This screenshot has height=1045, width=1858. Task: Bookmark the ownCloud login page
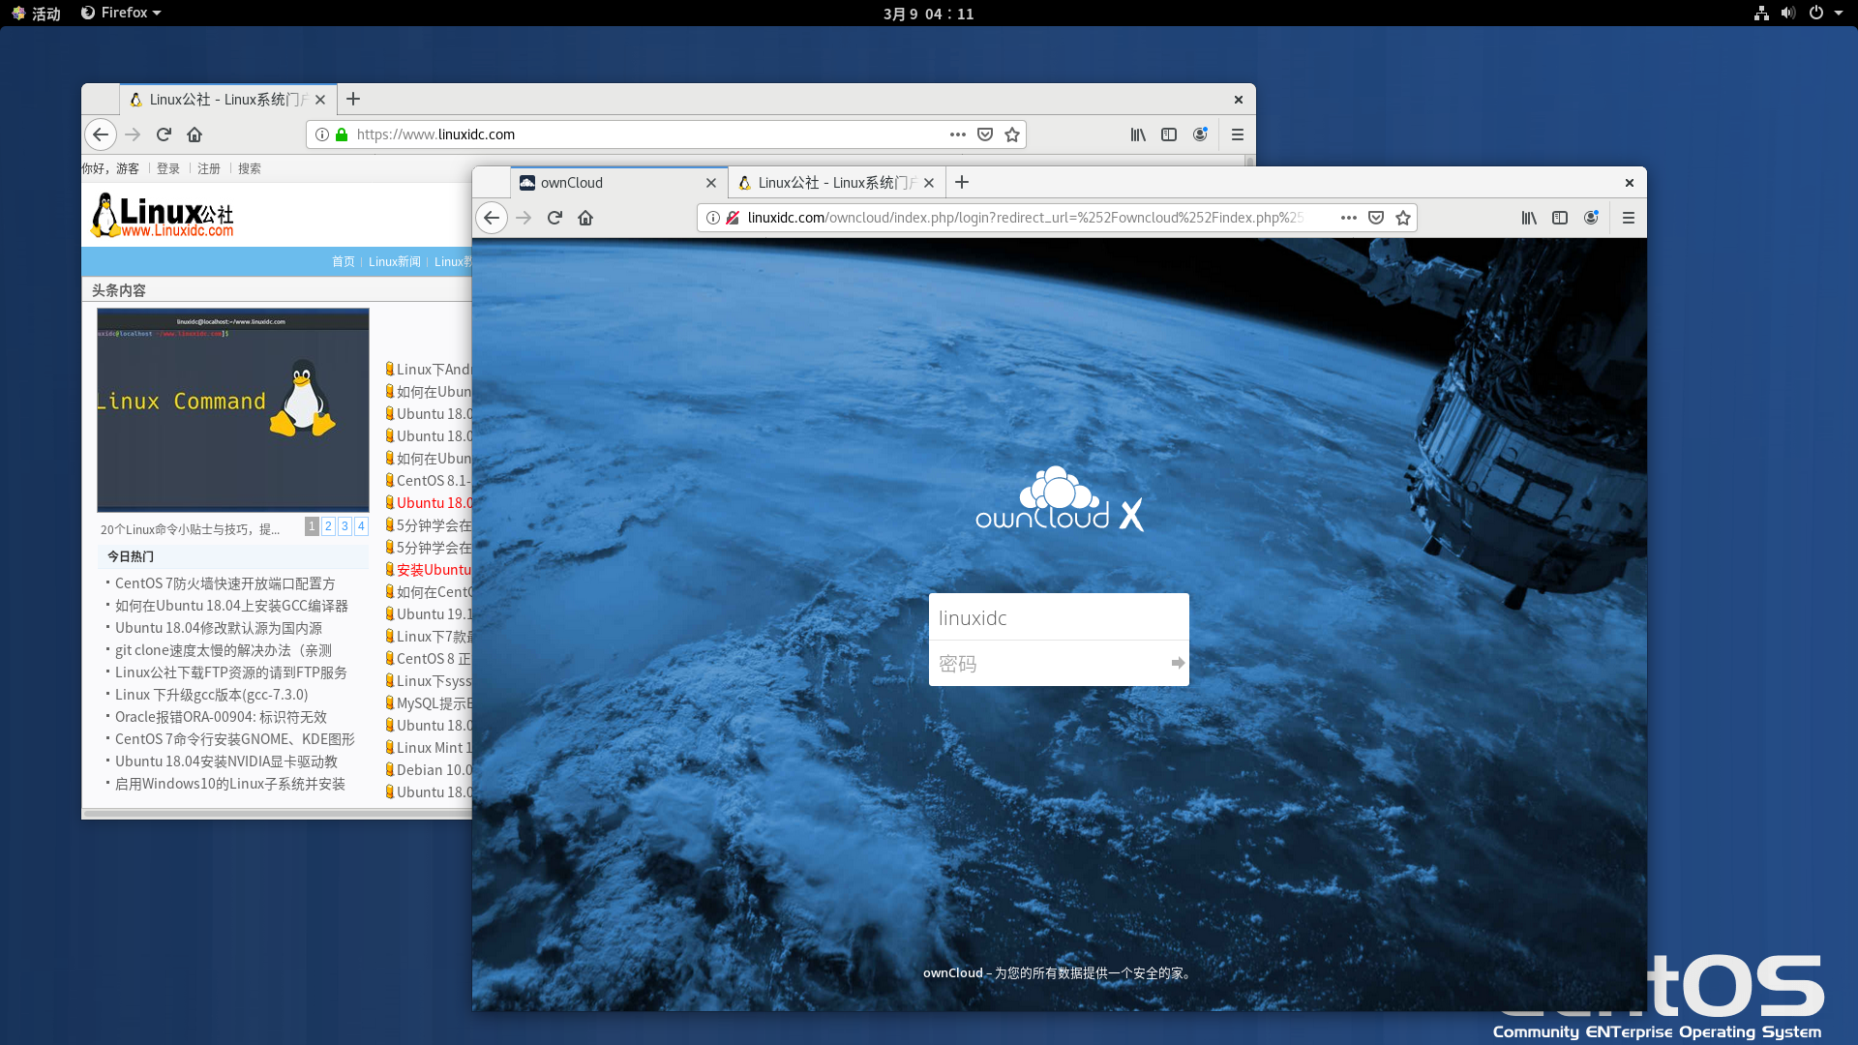tap(1403, 218)
